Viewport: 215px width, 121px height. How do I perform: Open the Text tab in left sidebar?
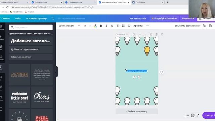(1, 68)
